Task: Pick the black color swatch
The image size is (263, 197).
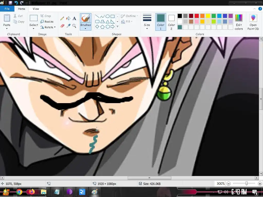Action: tap(180, 16)
